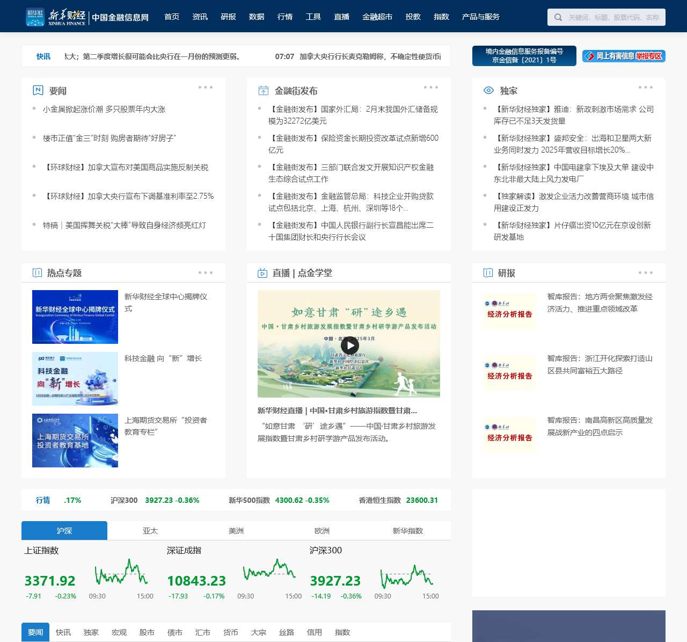Click the Xinhua Finance logo
The height and width of the screenshot is (642, 687).
point(87,17)
